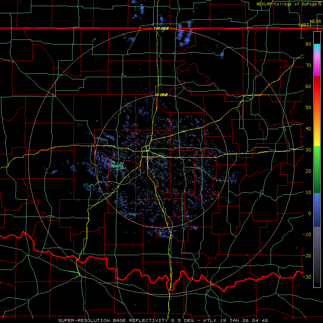Select the 80 value on the dBZ scale
Viewport: 323px width, 323px height.
pos(308,44)
